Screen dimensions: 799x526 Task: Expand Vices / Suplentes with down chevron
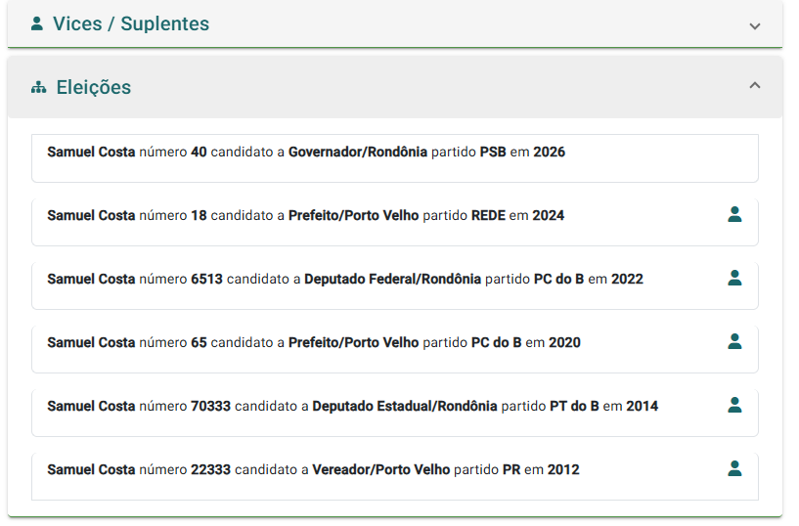click(755, 26)
